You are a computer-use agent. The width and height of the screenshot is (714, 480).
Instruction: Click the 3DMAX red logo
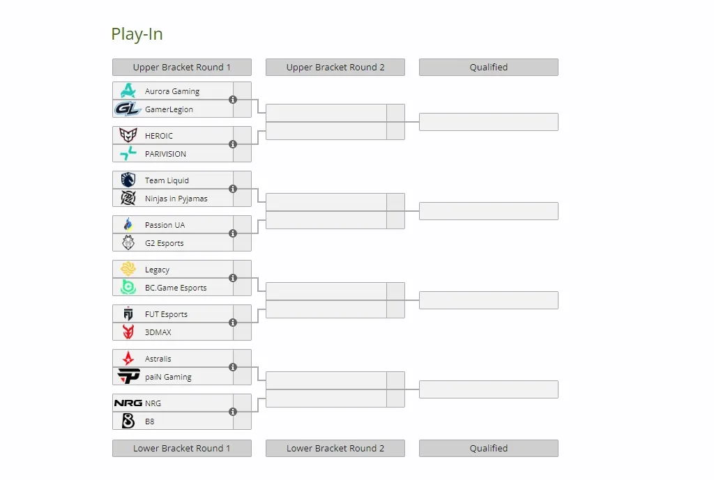[x=128, y=332]
